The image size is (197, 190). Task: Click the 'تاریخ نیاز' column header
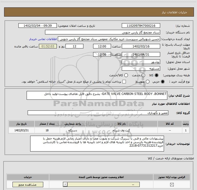21,124
